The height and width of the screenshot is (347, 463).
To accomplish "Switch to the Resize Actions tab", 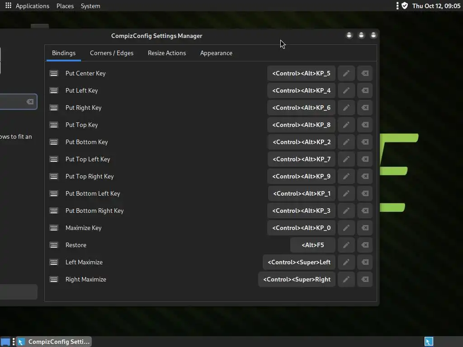I will 167,53.
